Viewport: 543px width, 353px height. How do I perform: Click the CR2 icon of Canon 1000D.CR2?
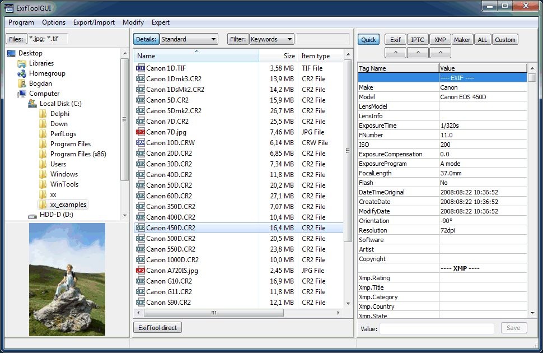[x=141, y=260]
